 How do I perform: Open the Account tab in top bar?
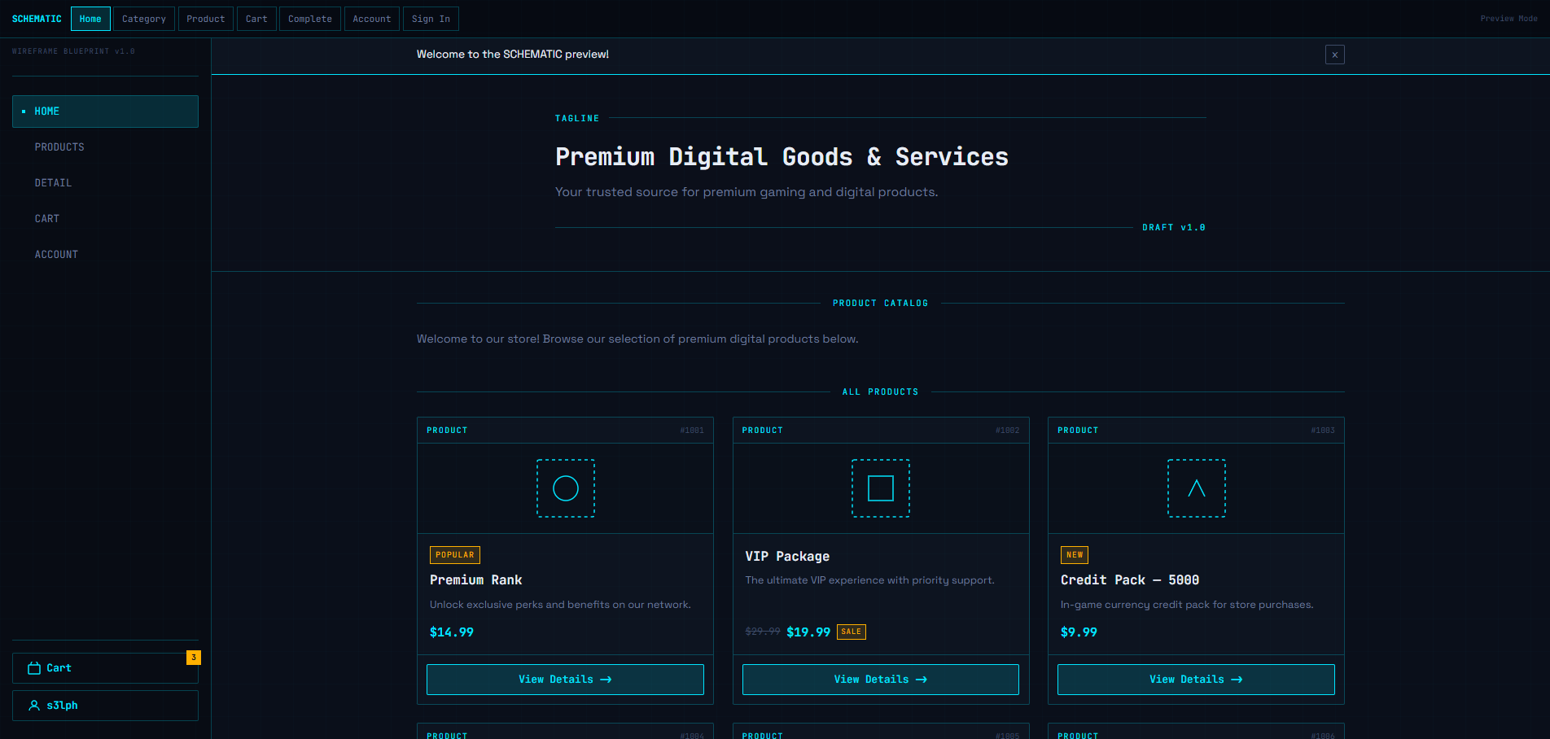point(372,19)
